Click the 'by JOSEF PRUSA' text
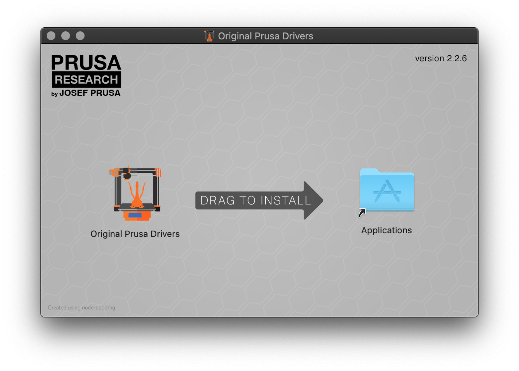 coord(86,93)
